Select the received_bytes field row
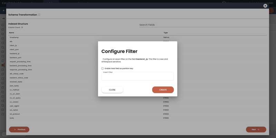Screen dimensions: 276x138 [16, 82]
